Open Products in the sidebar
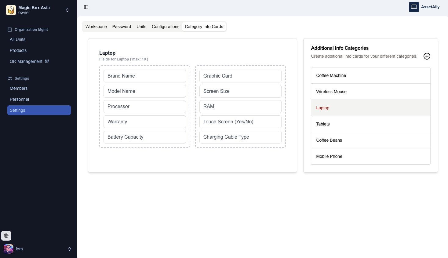Viewport: 448px width, 258px height. [18, 50]
